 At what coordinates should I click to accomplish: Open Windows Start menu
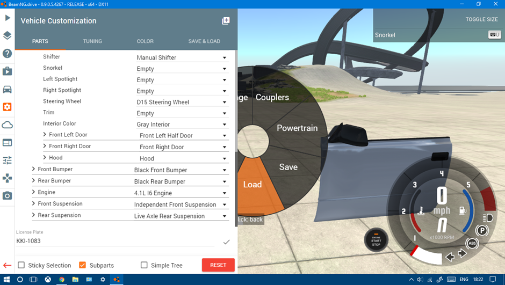(6, 280)
